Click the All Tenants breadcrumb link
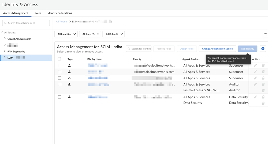Screen dimensions: 268x144 click(x=62, y=21)
